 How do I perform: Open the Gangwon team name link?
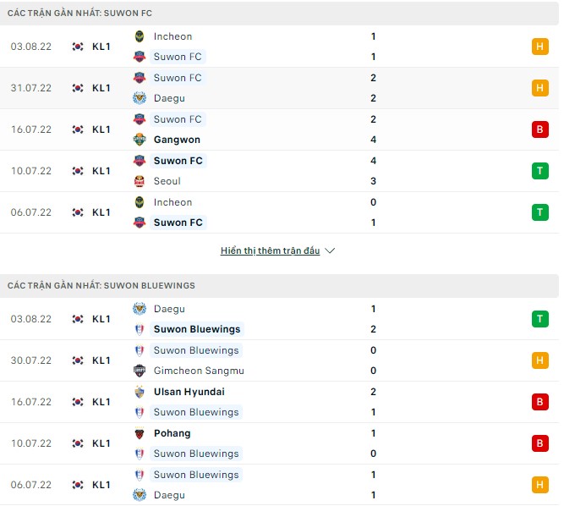[x=177, y=140]
